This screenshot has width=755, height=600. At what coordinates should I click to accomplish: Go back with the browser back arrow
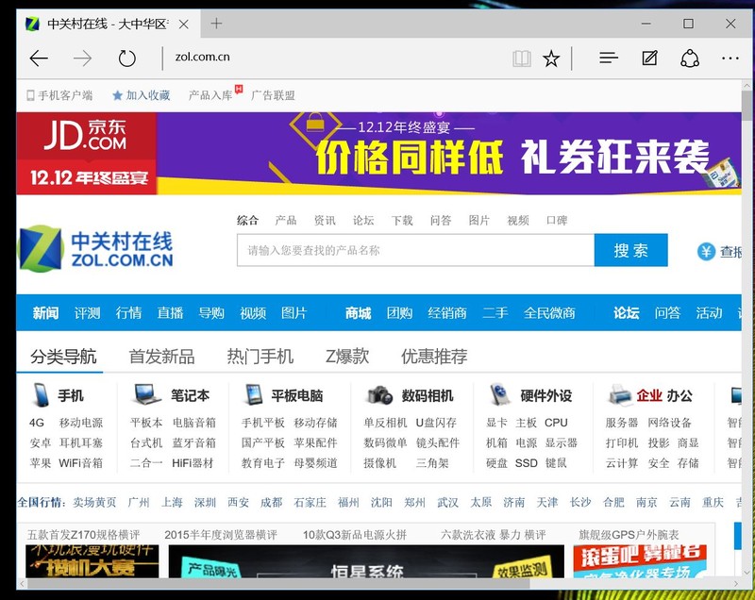click(x=39, y=58)
